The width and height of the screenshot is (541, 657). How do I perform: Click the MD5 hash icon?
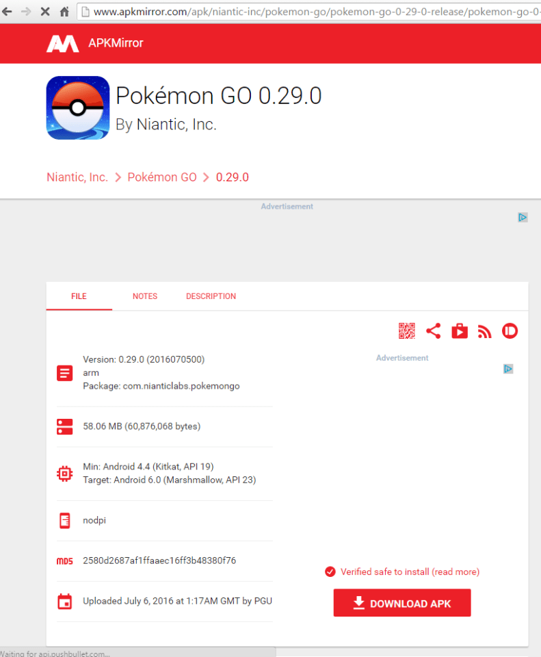tap(64, 561)
